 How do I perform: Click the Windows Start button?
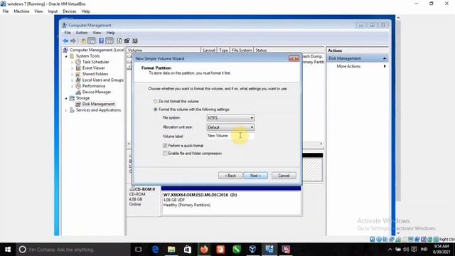click(x=8, y=250)
